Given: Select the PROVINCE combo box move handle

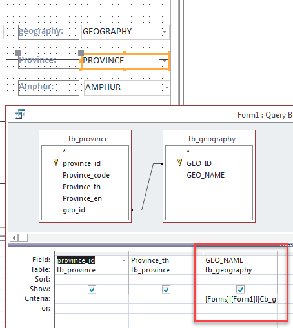Looking at the screenshot, I should [81, 52].
